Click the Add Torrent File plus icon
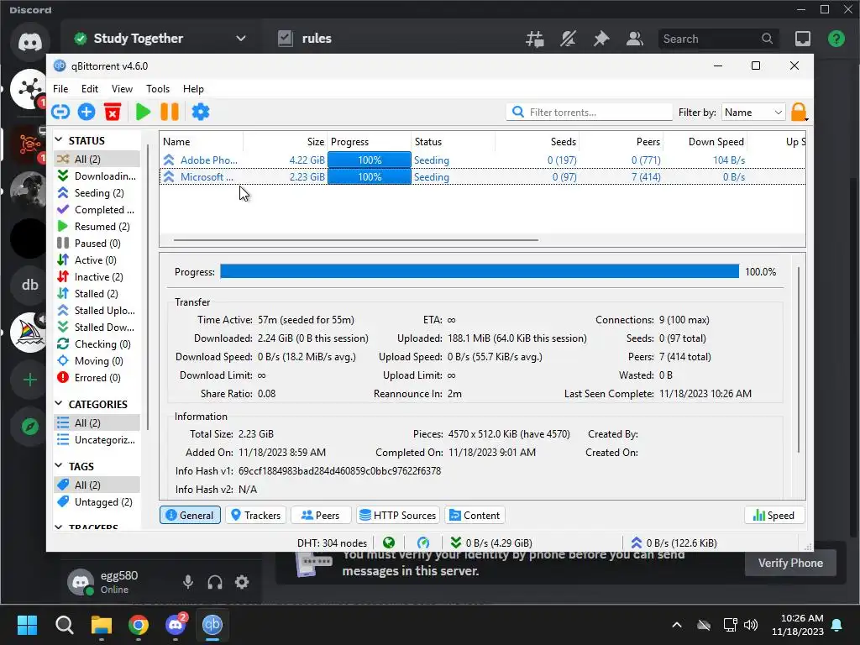 [87, 112]
